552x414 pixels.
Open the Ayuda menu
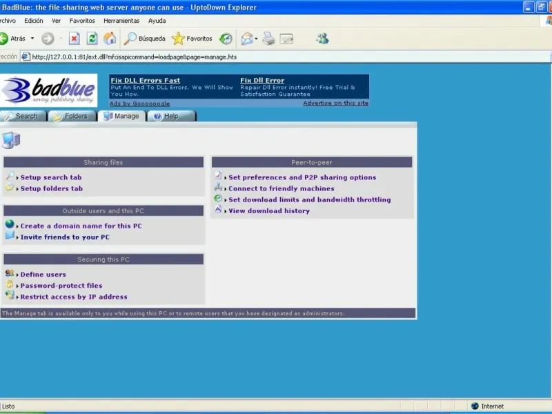coord(157,21)
